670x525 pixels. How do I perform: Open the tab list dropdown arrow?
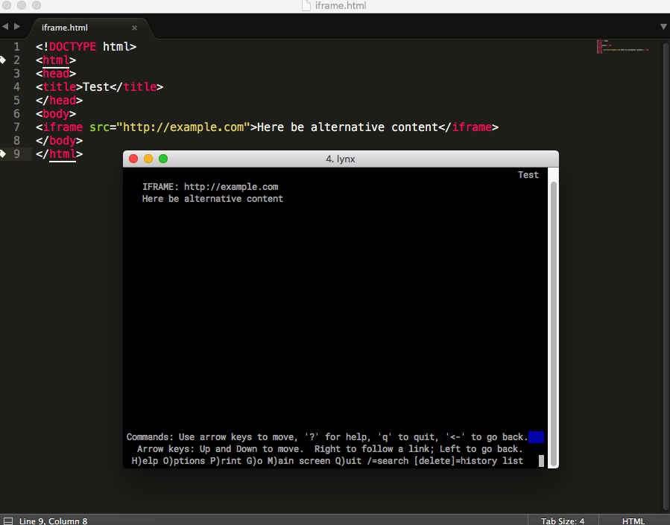tap(663, 27)
